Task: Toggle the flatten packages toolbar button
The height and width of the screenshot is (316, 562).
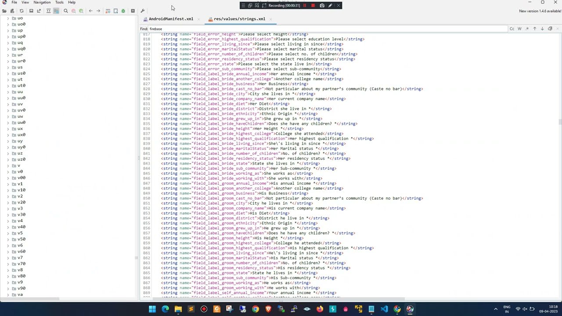Action: pos(56,11)
